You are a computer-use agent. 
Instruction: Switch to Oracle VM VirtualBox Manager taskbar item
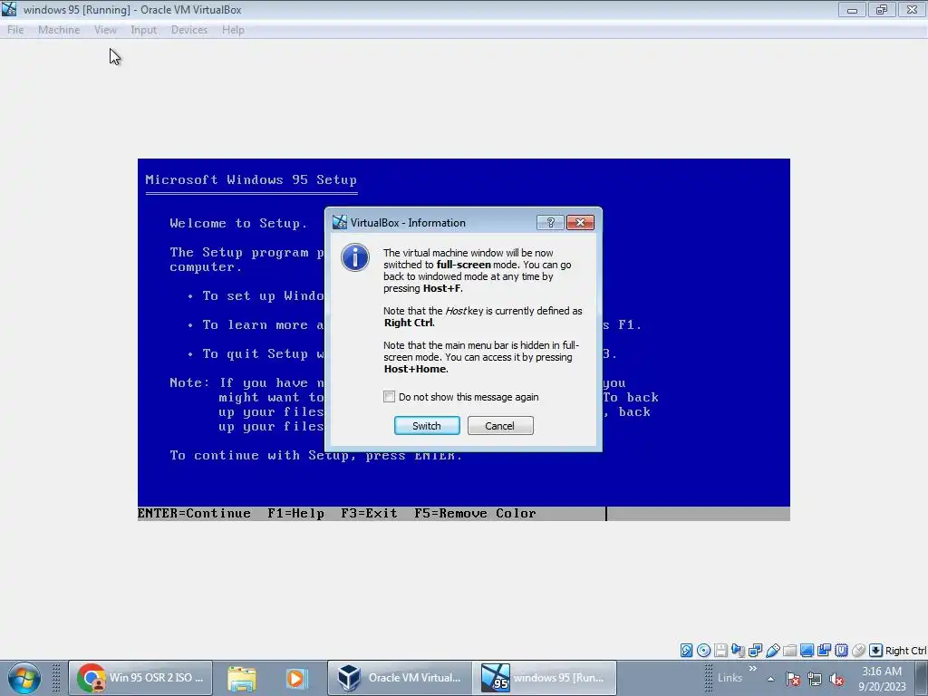(400, 678)
